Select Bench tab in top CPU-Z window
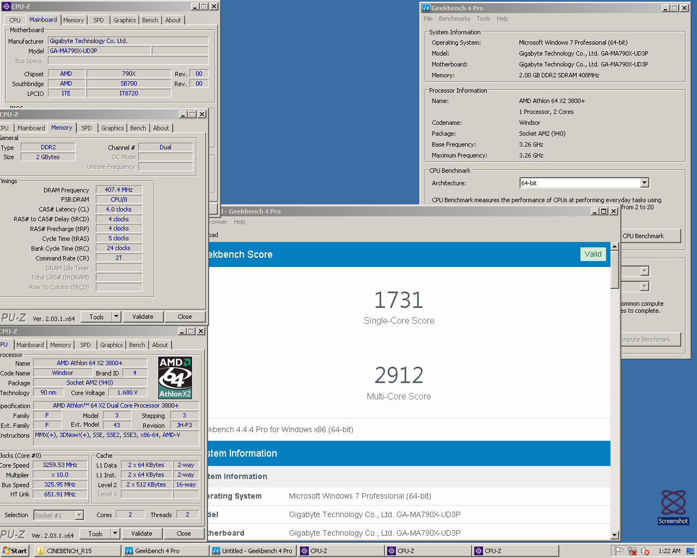This screenshot has height=558, width=697. point(150,20)
